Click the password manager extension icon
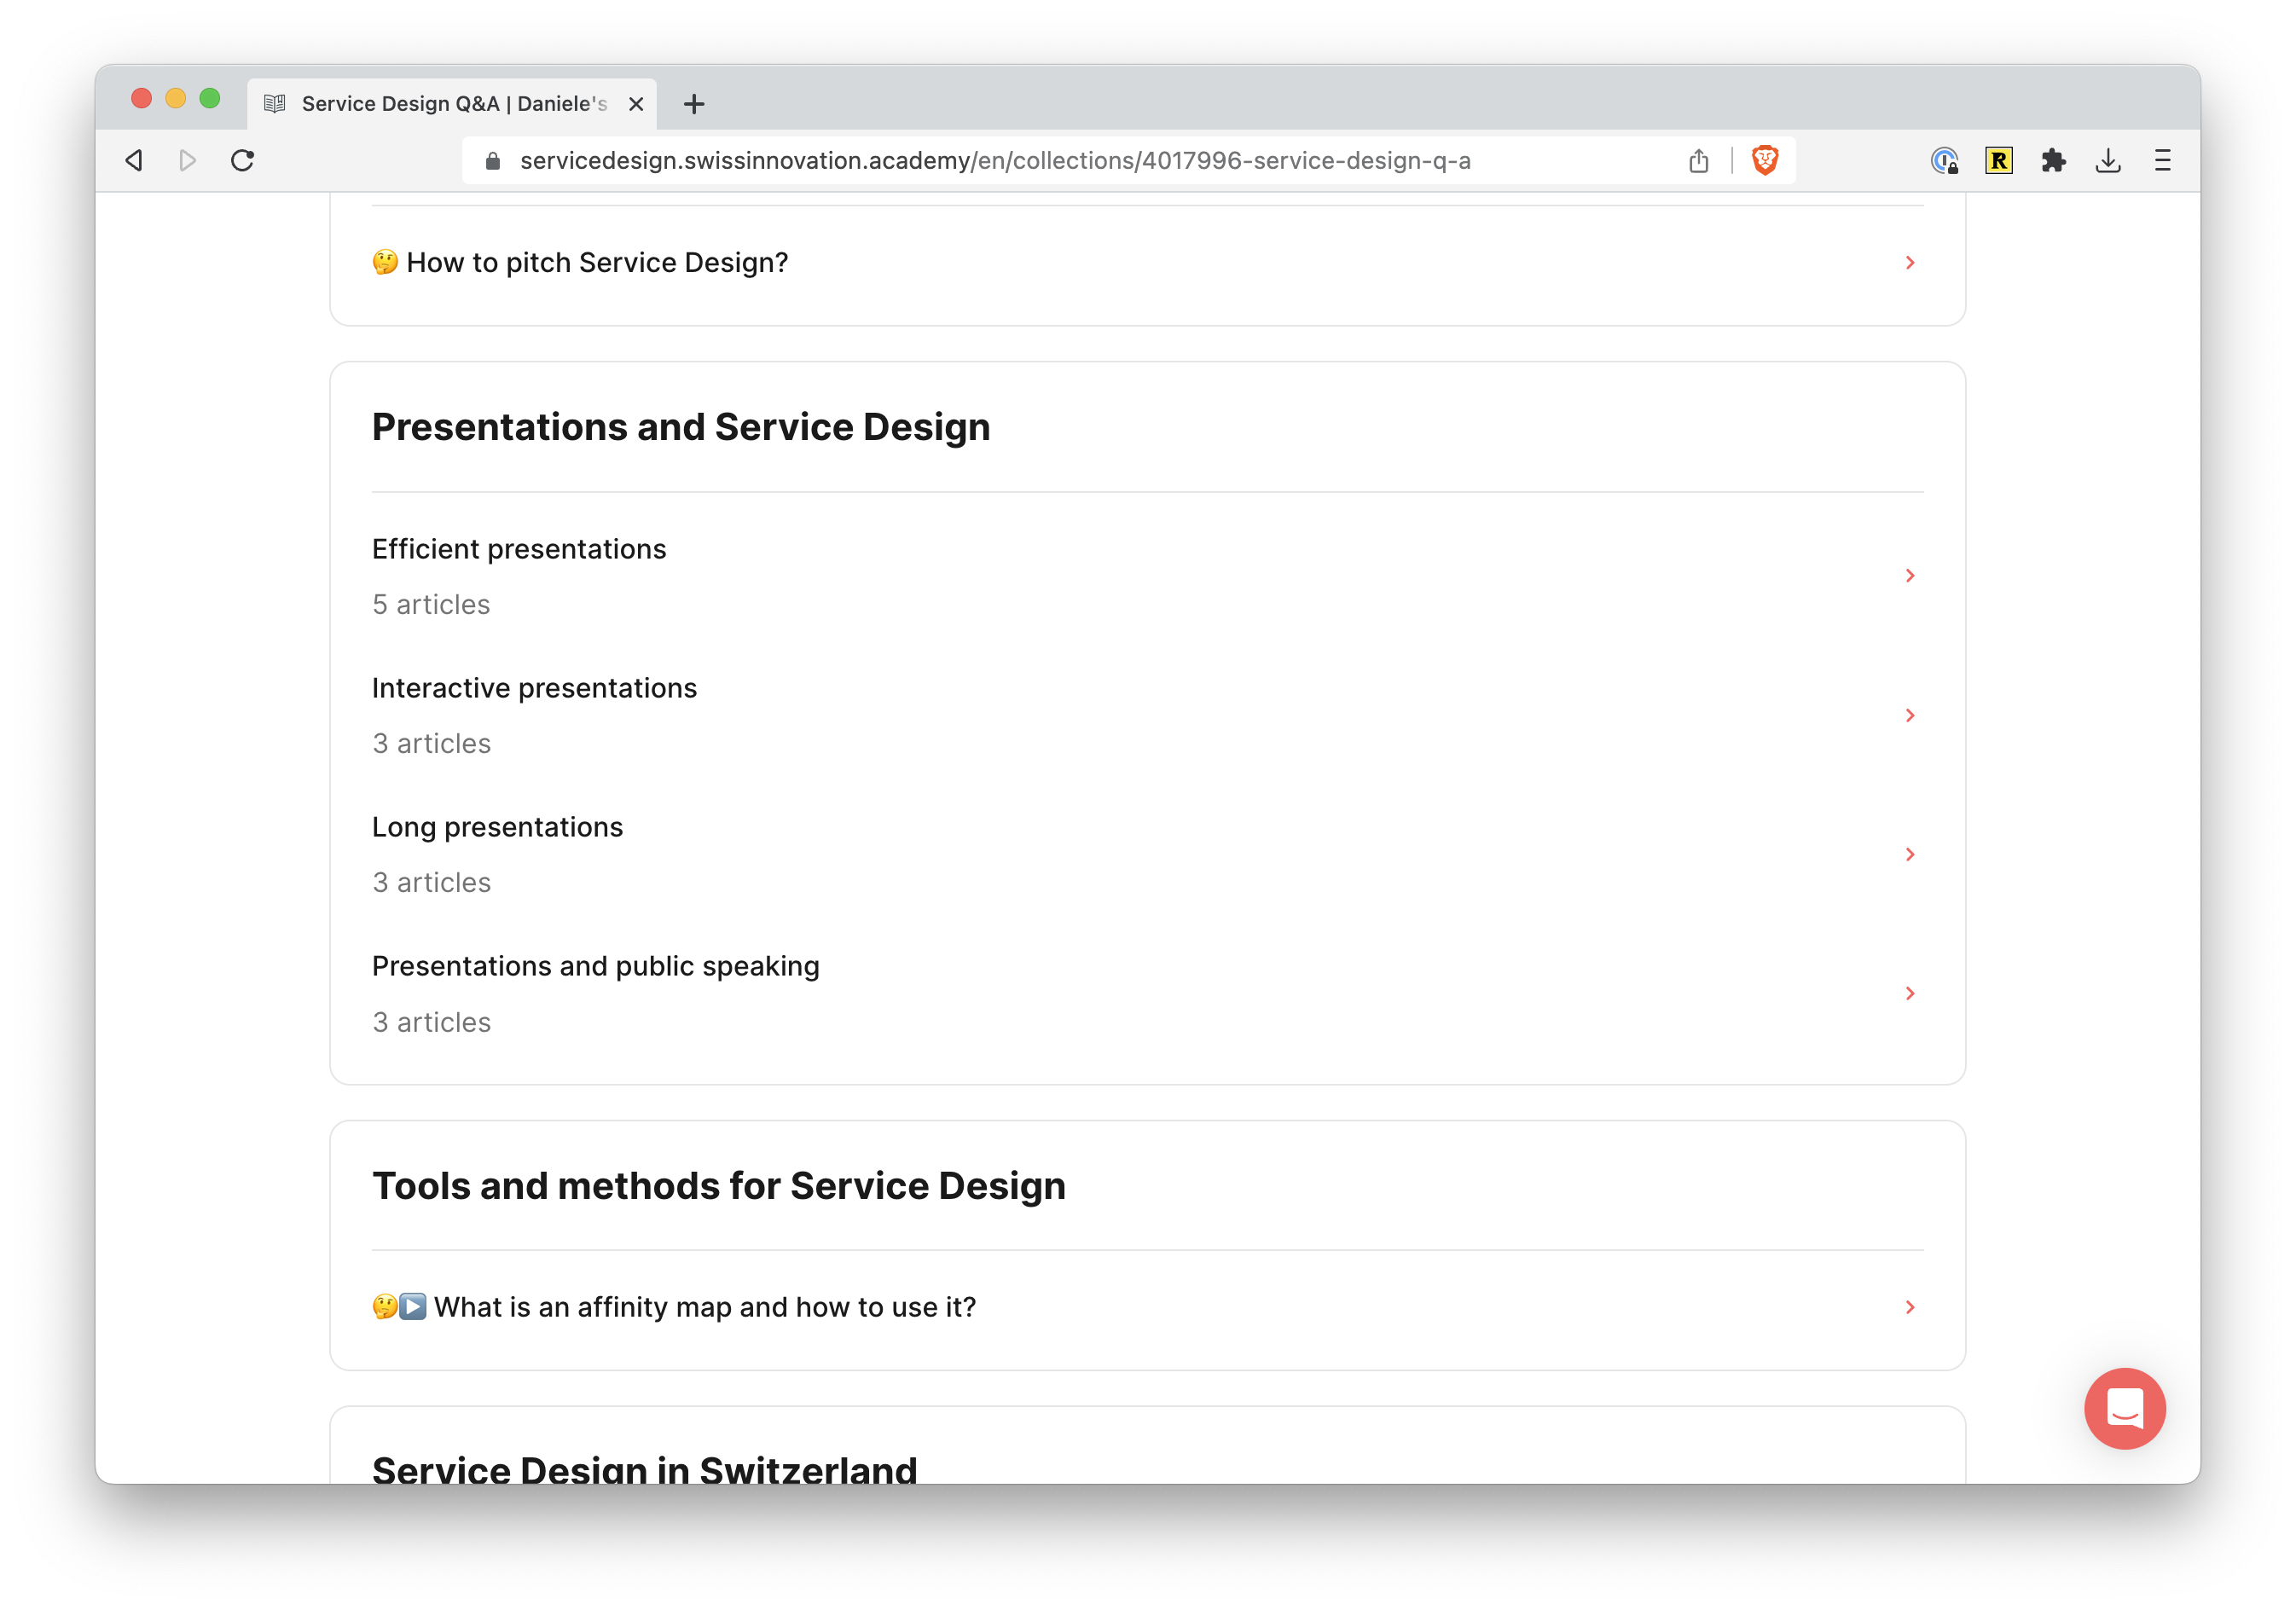 click(x=1944, y=161)
